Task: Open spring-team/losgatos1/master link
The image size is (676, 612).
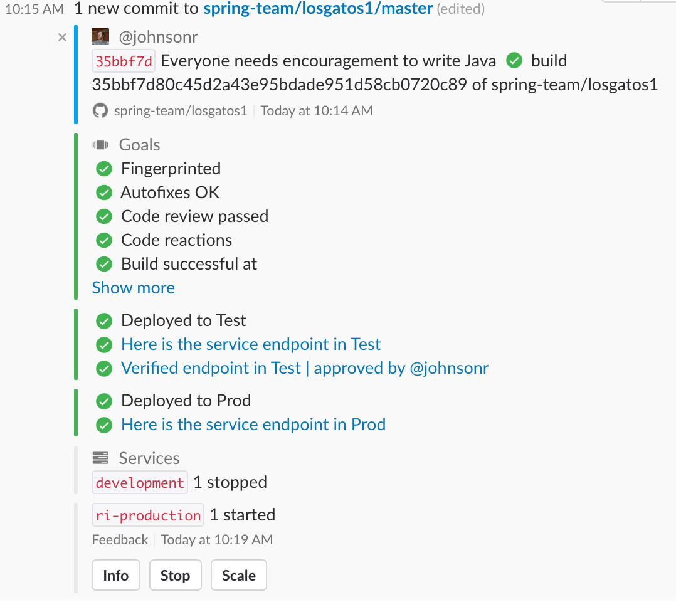Action: pyautogui.click(x=318, y=8)
